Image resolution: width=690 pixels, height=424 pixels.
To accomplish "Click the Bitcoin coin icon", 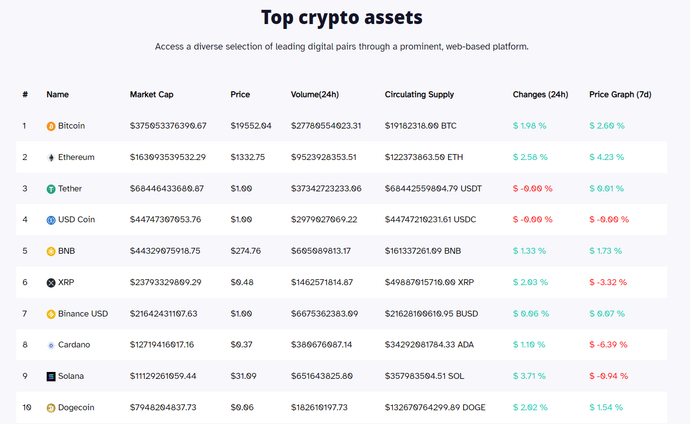I will click(x=51, y=126).
